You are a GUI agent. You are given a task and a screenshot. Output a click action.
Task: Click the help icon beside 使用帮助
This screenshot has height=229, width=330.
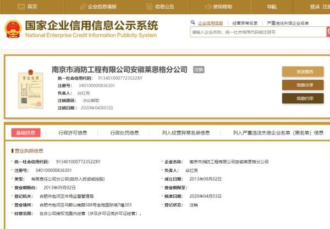pos(208,7)
